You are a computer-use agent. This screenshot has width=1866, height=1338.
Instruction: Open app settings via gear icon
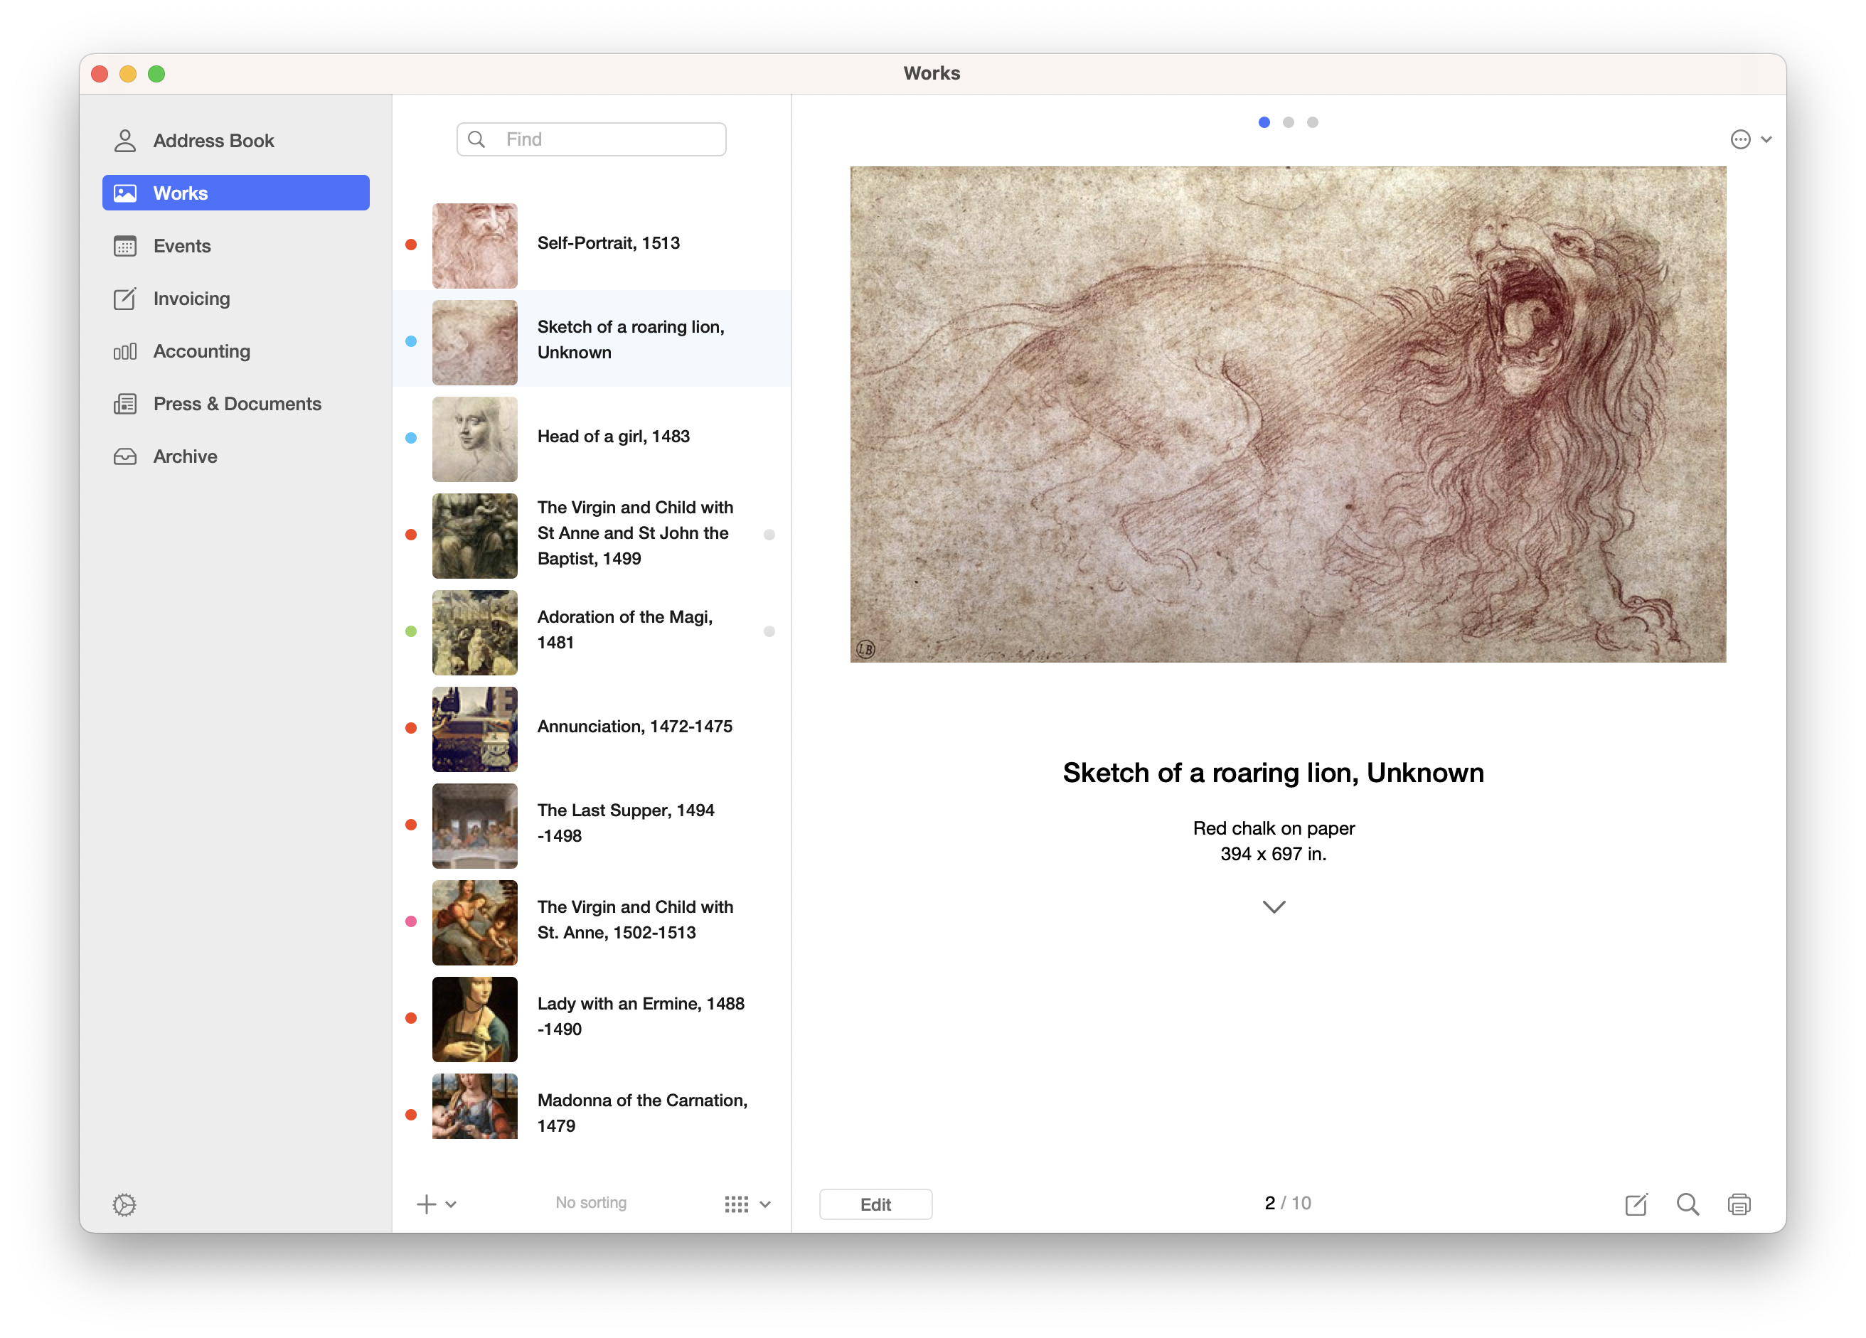124,1205
